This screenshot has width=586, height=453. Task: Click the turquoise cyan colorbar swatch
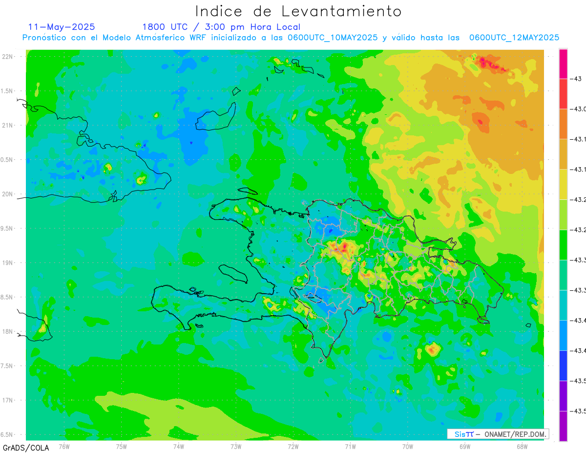pyautogui.click(x=563, y=305)
